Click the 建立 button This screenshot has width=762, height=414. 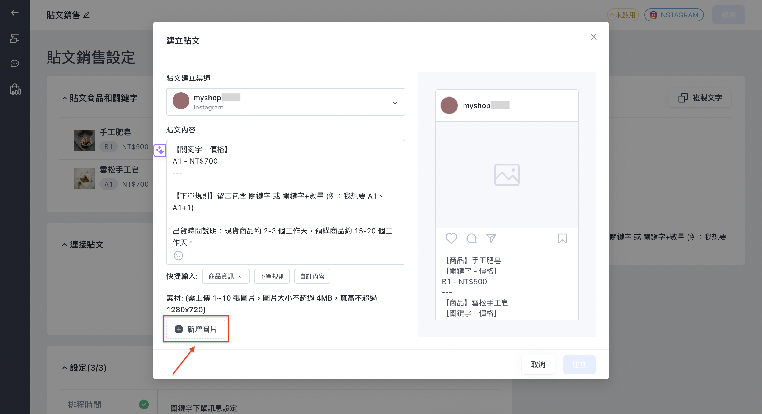(x=579, y=364)
